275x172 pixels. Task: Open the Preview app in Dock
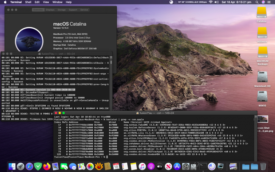point(233,166)
